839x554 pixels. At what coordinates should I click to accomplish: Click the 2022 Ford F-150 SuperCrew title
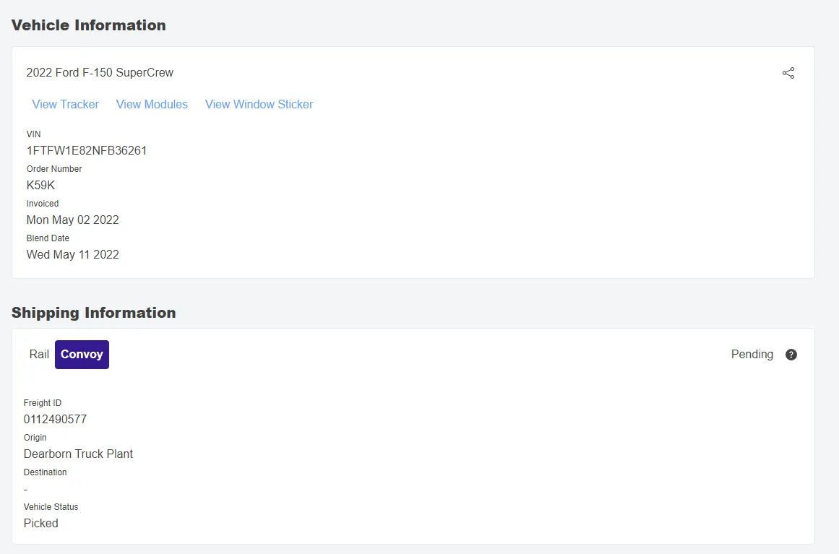pyautogui.click(x=100, y=73)
